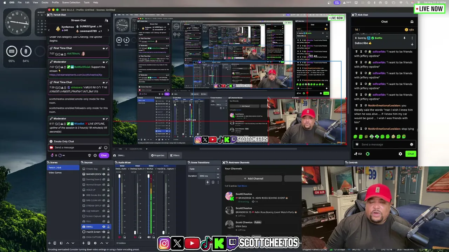Toggle lock on the SMALL source
Image resolution: width=449 pixels, height=252 pixels.
108,226
